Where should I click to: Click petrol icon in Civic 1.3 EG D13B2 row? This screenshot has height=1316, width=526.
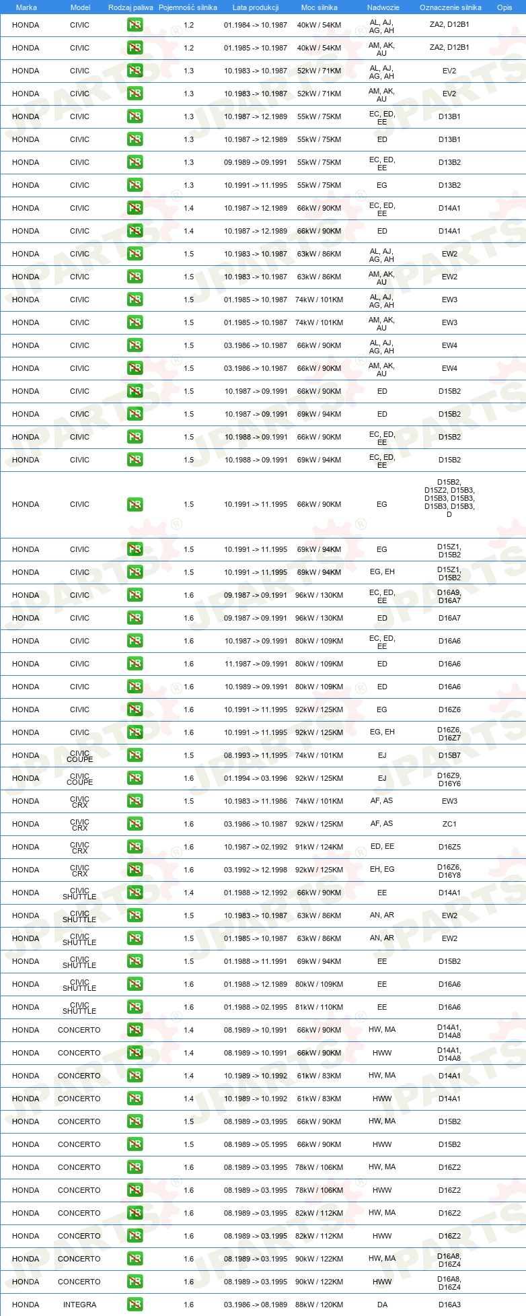pyautogui.click(x=135, y=185)
